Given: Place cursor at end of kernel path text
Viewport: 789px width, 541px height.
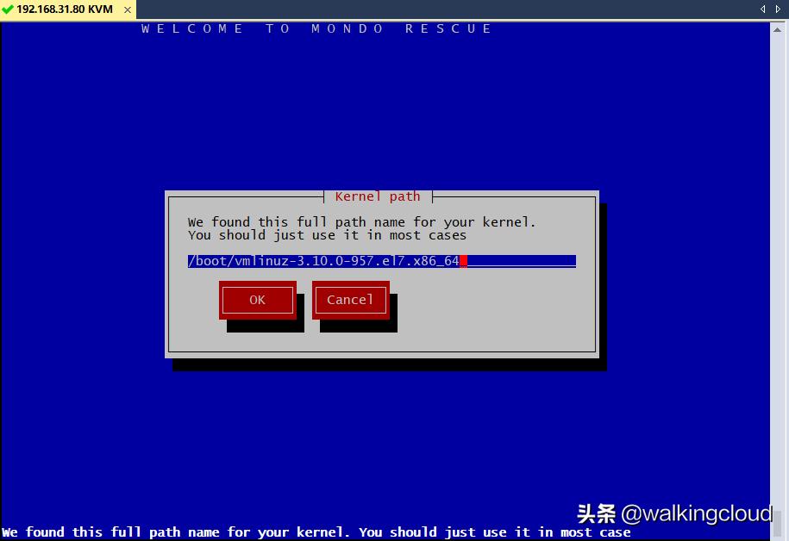Looking at the screenshot, I should 464,261.
